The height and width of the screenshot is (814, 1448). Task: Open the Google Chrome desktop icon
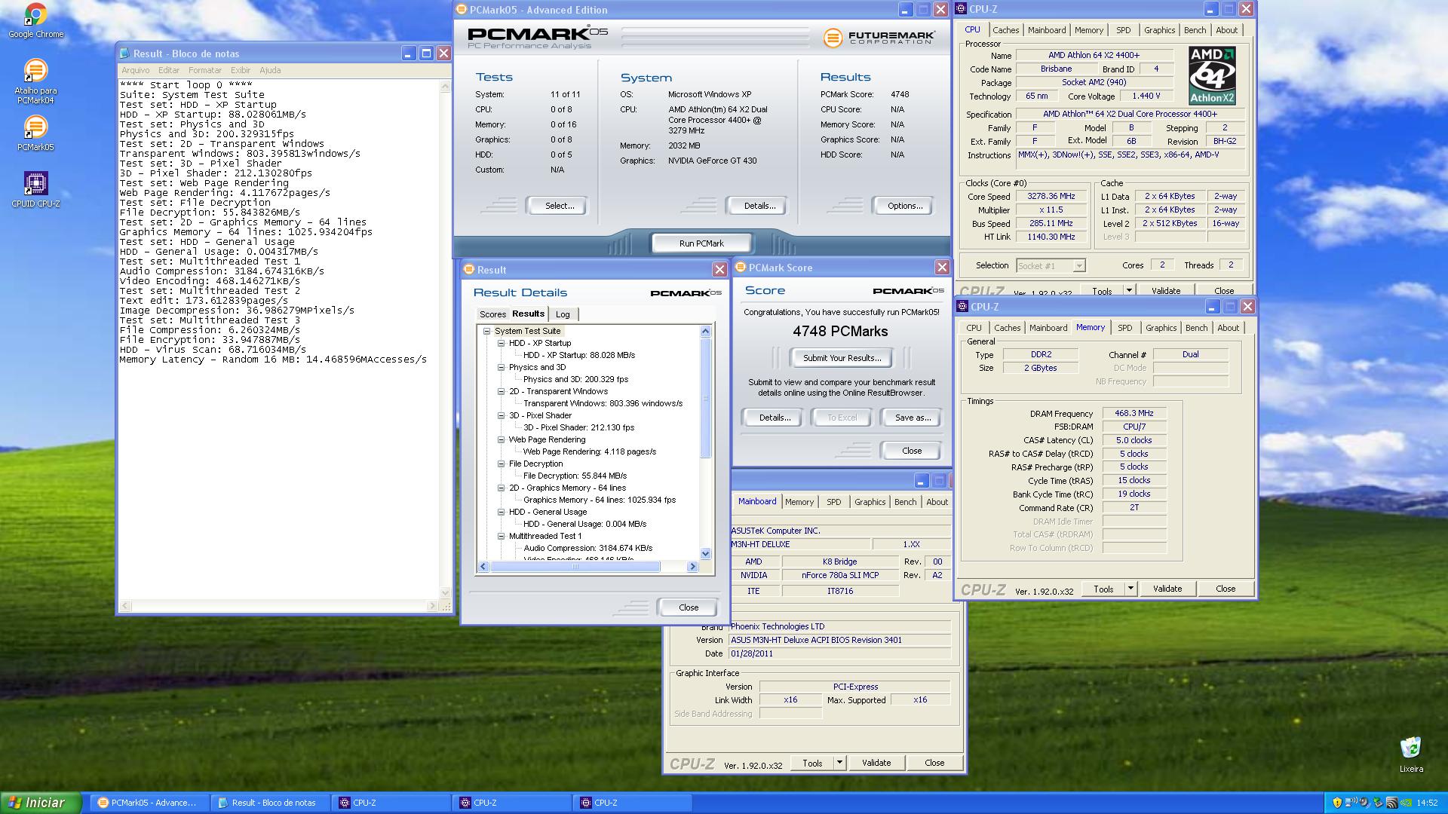(x=35, y=20)
